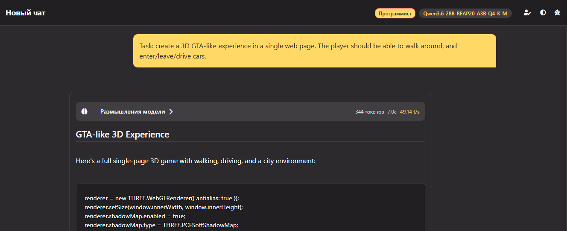Click the 7.0c time value
This screenshot has height=231, width=567.
click(x=392, y=112)
